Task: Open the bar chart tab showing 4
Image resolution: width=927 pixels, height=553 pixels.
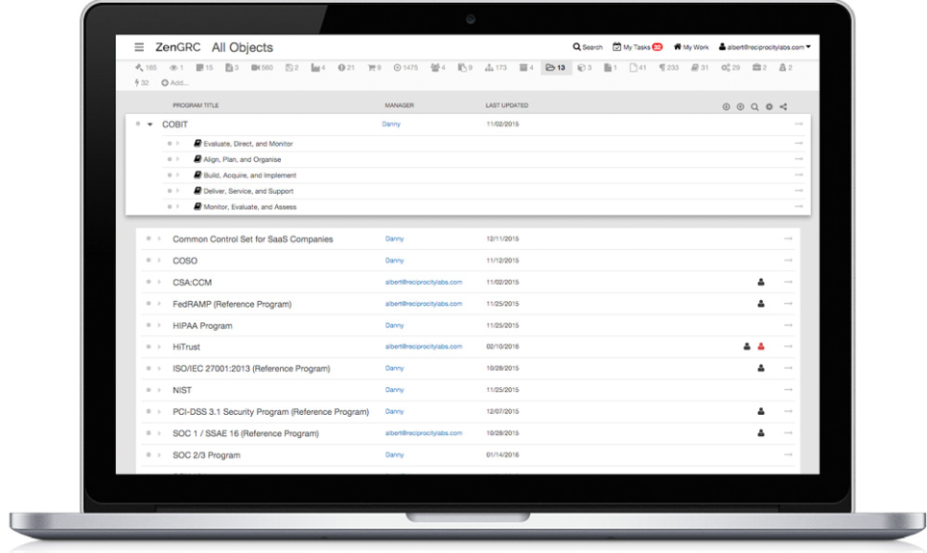Action: [x=318, y=68]
